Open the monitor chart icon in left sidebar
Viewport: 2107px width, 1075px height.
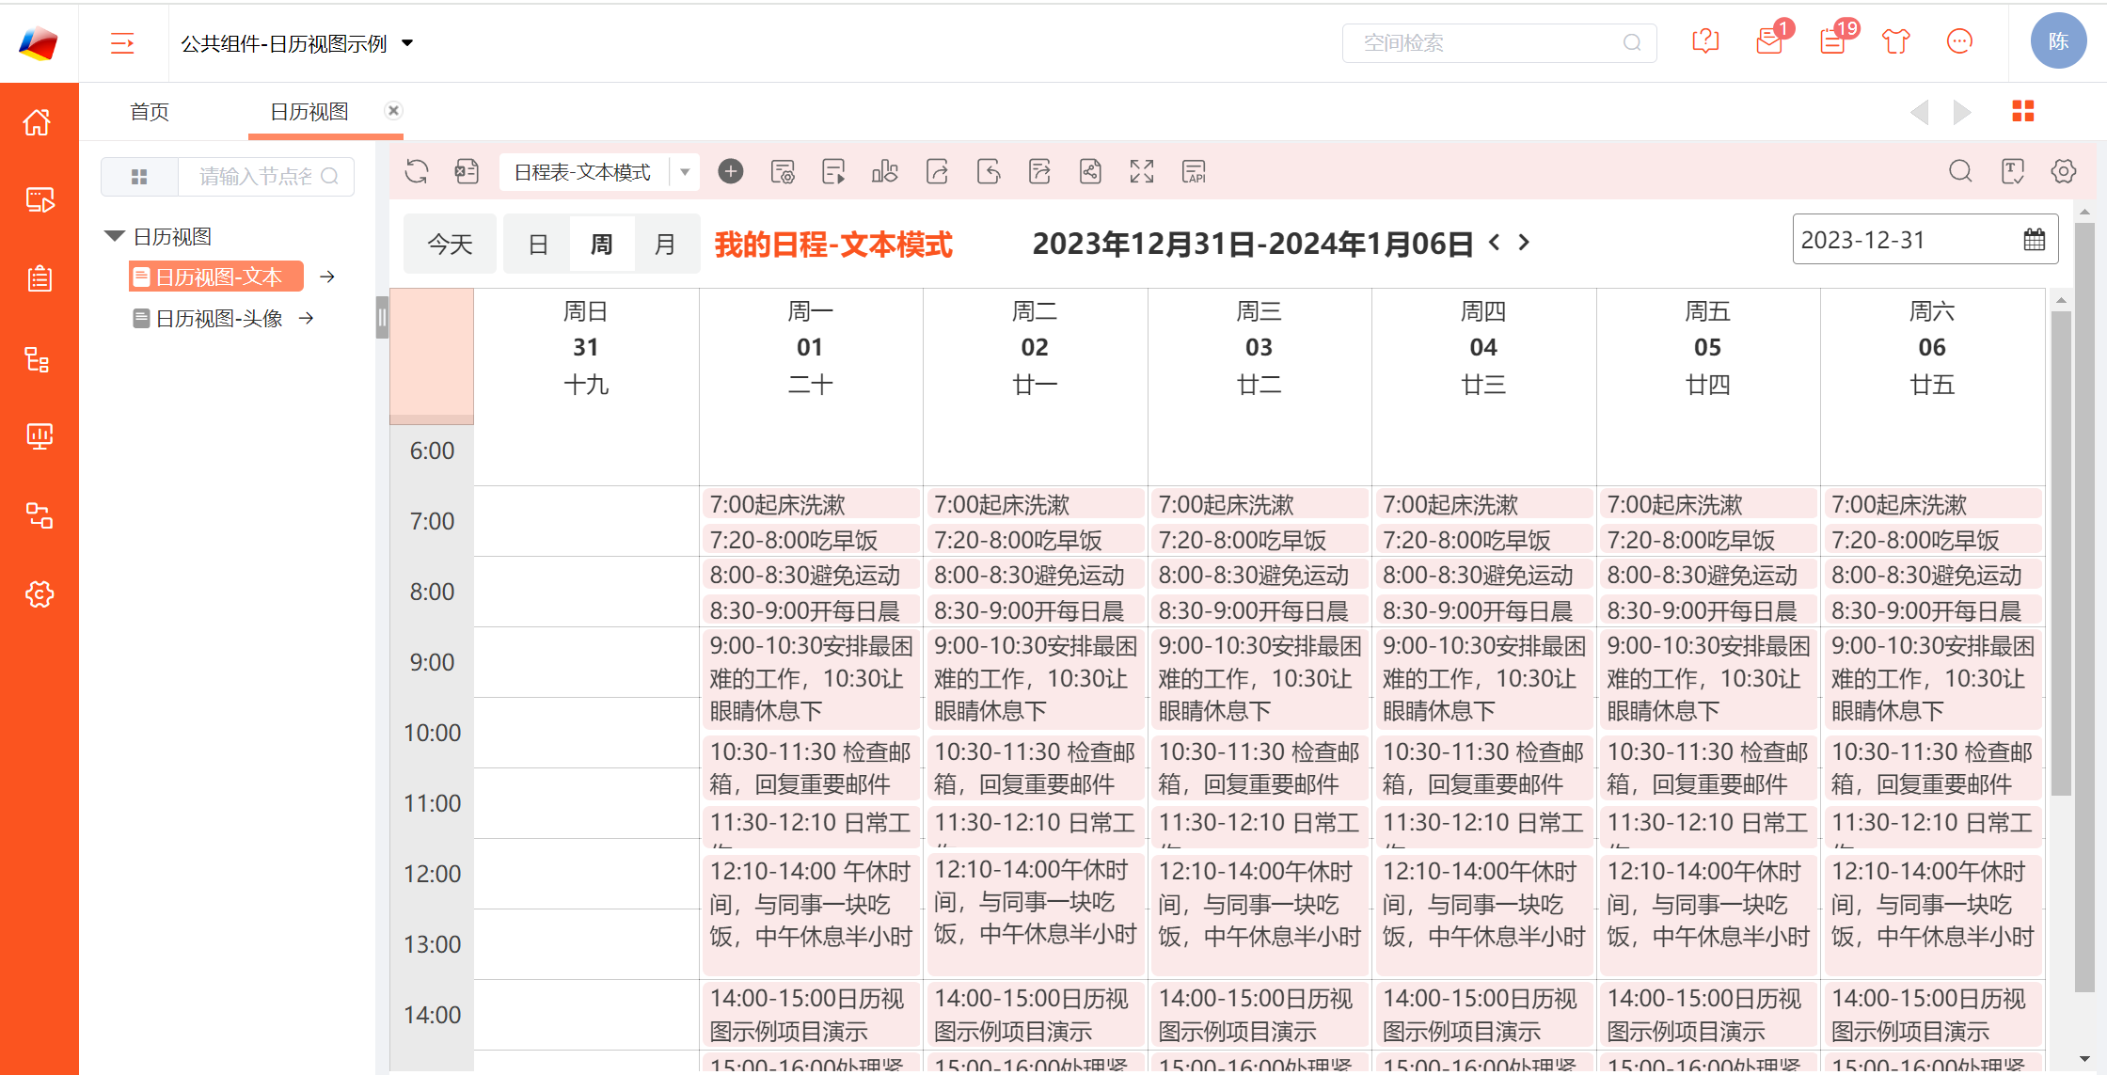pyautogui.click(x=39, y=436)
